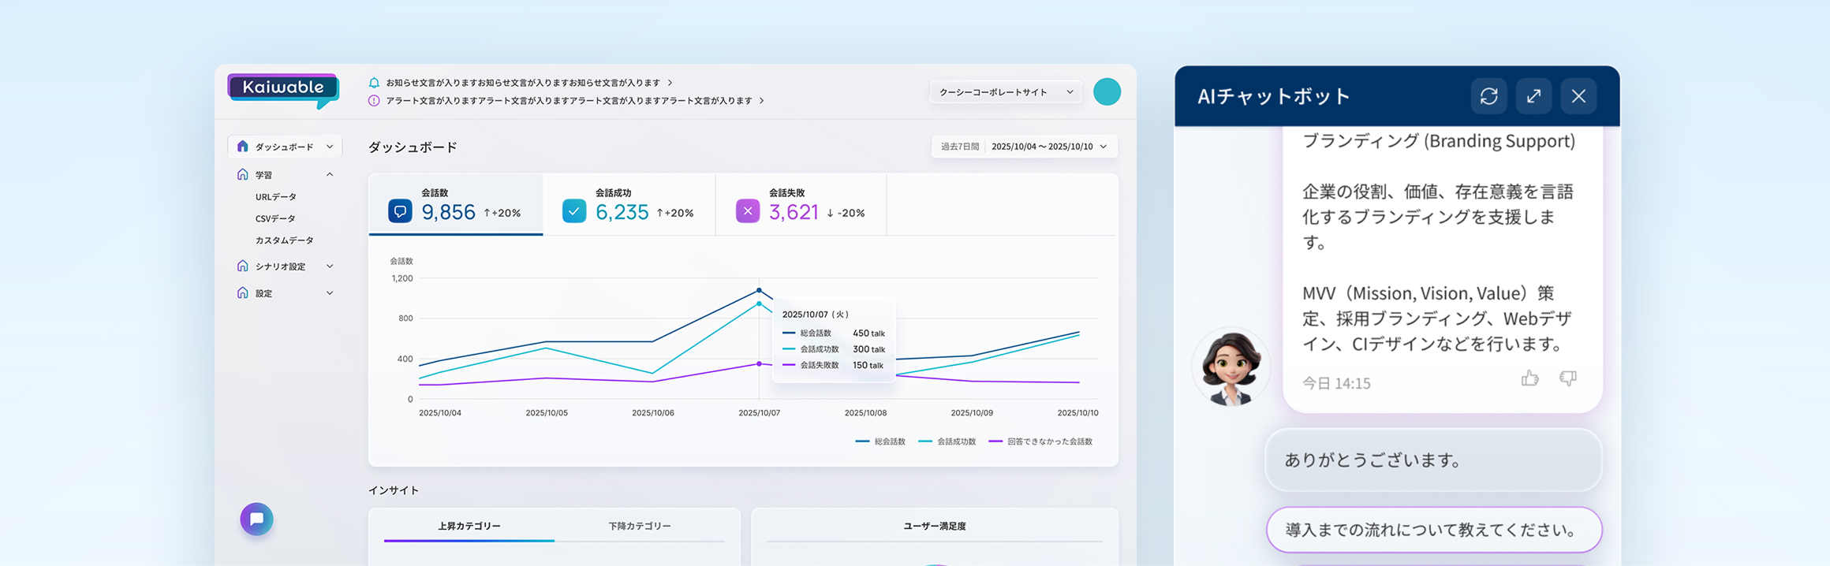Switch to the 下降カテゴリー tab
The width and height of the screenshot is (1830, 566).
pos(639,526)
